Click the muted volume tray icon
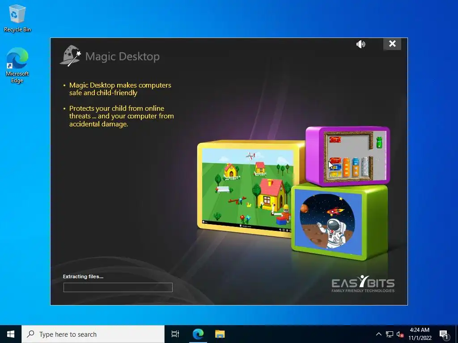The width and height of the screenshot is (458, 343). tap(400, 334)
